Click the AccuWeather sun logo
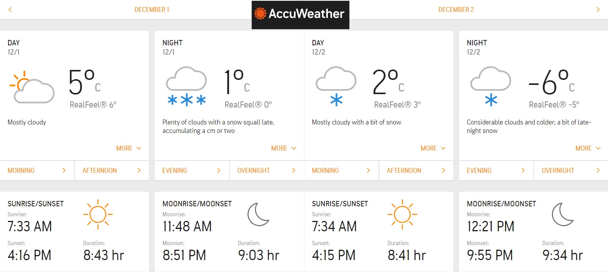This screenshot has width=608, height=272. [260, 13]
